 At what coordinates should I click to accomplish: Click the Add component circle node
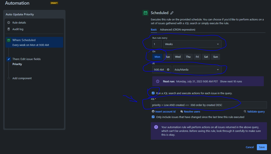(9, 78)
